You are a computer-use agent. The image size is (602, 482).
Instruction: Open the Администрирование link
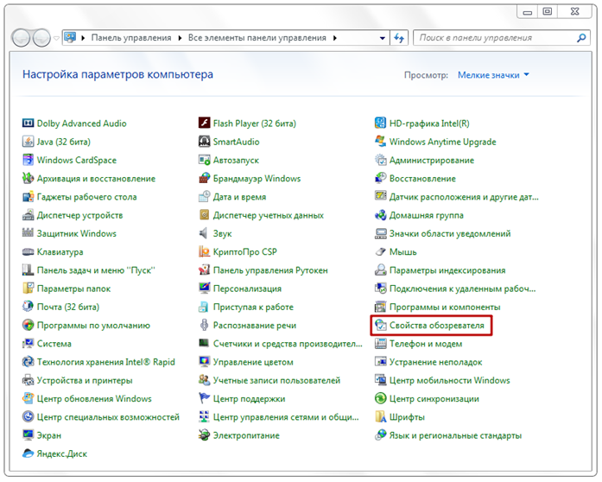click(x=432, y=160)
